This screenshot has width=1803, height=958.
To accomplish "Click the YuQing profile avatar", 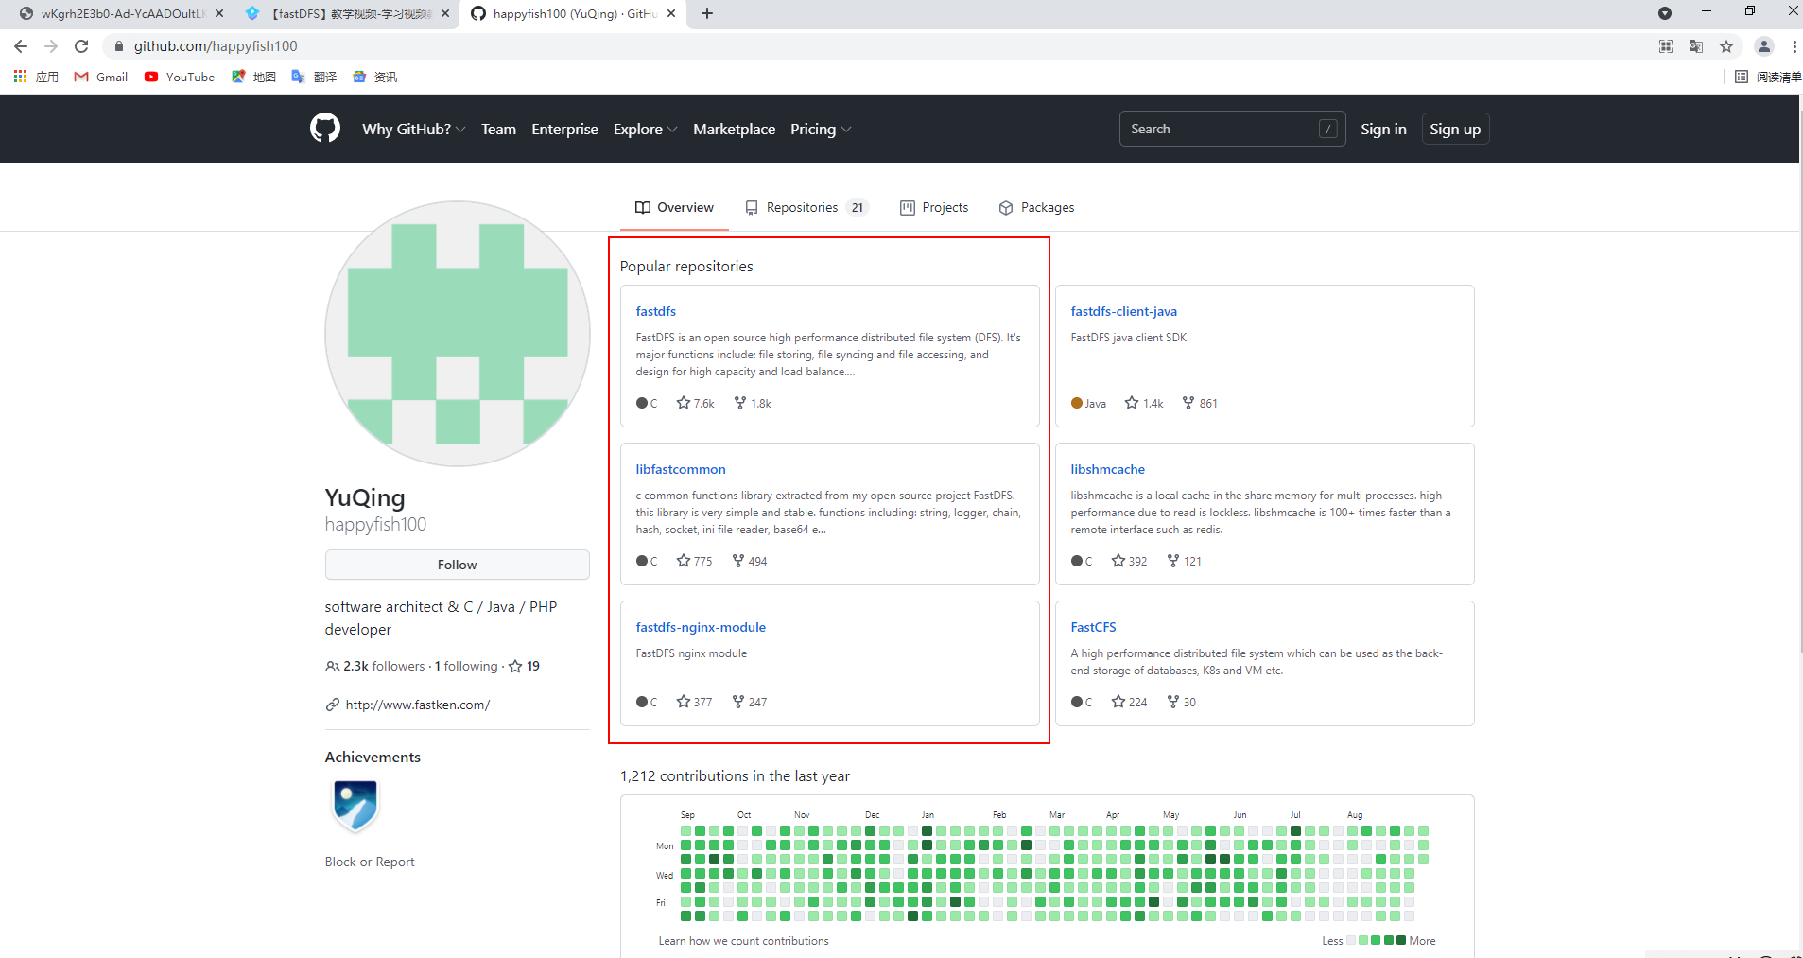I will click(458, 334).
